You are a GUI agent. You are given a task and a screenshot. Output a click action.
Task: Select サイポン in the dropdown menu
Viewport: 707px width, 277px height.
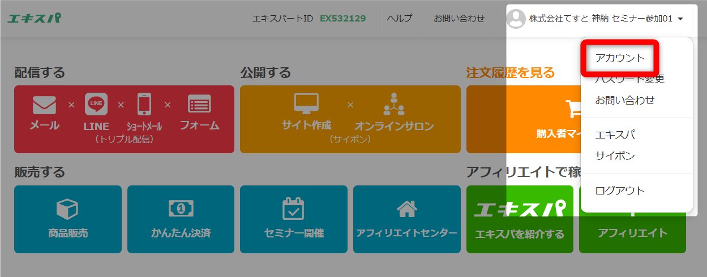click(615, 155)
